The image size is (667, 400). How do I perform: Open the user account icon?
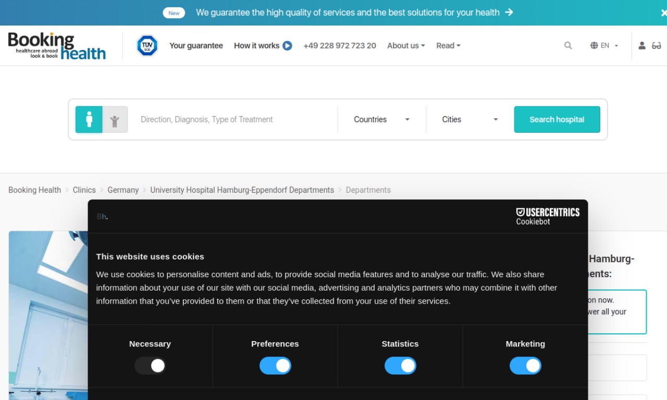[x=642, y=46]
